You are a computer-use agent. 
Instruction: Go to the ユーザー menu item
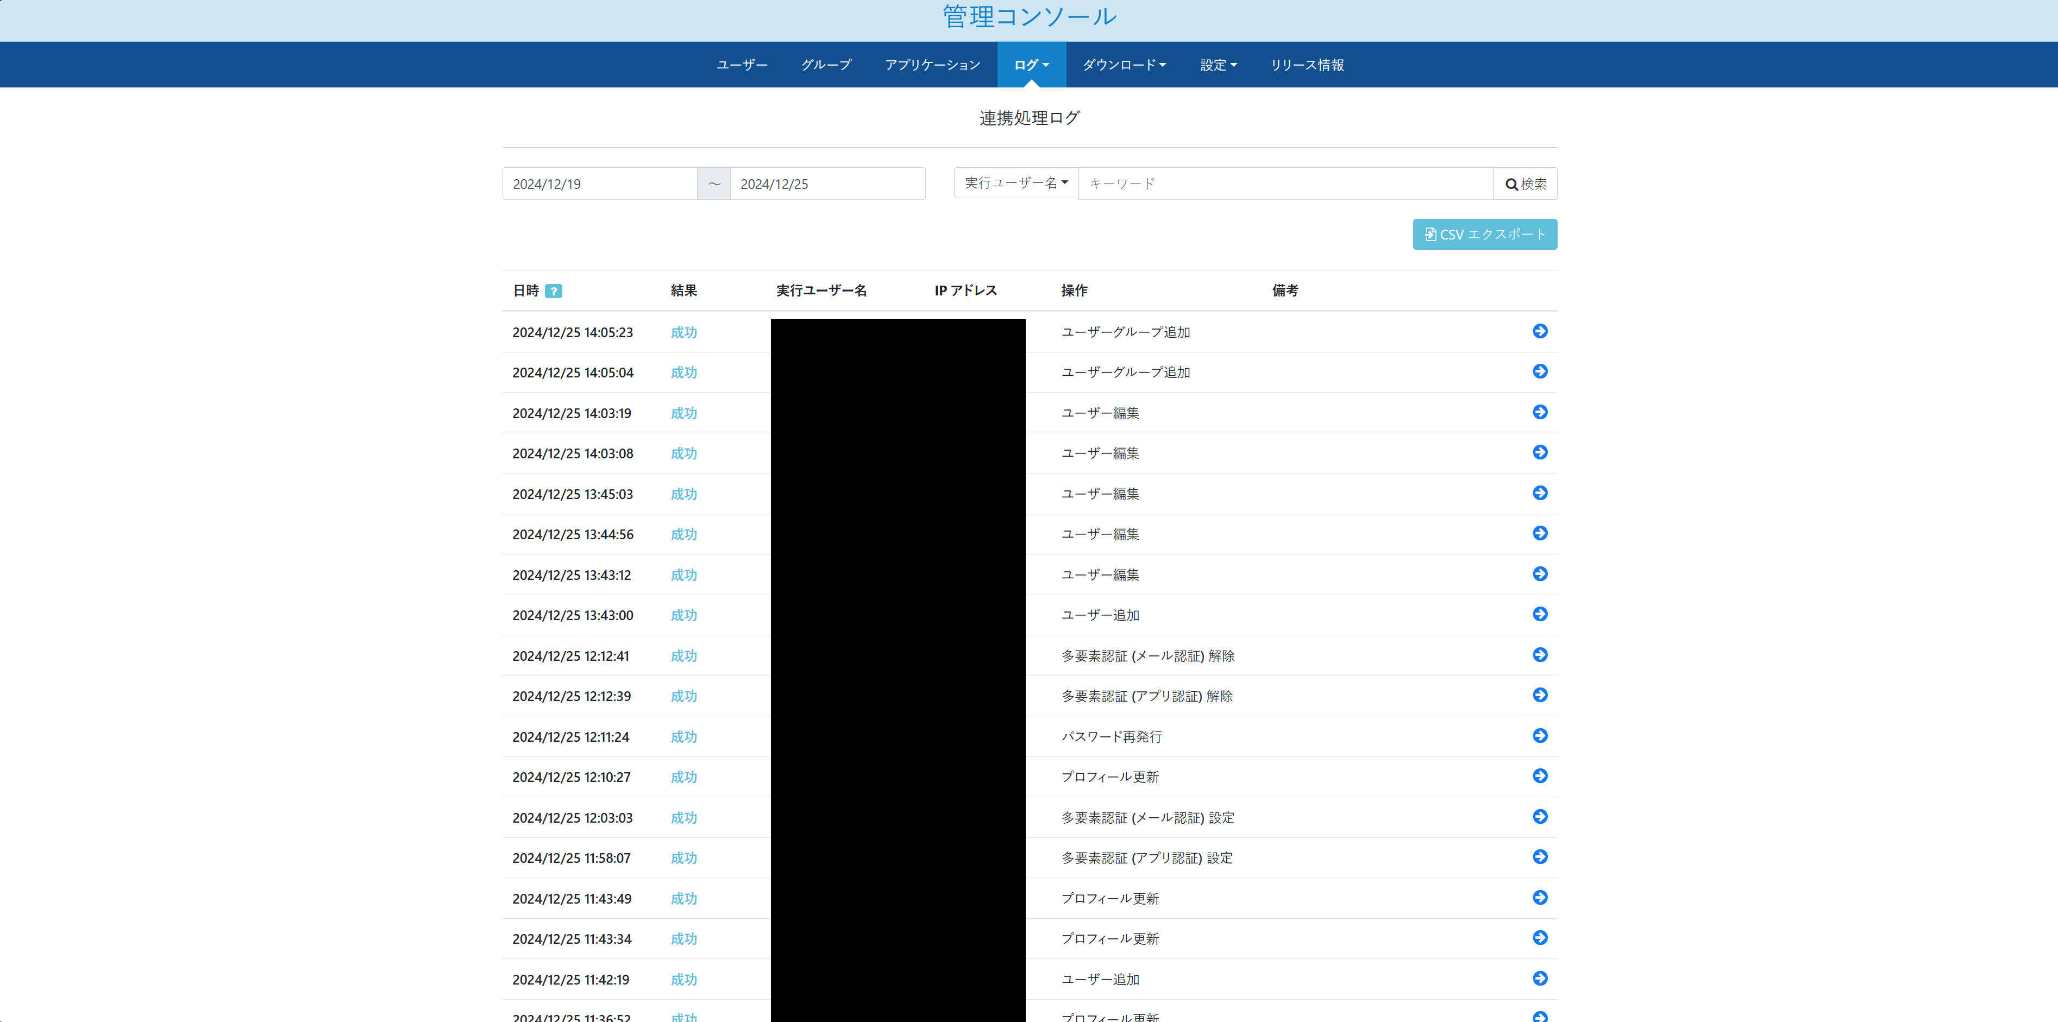(x=742, y=65)
